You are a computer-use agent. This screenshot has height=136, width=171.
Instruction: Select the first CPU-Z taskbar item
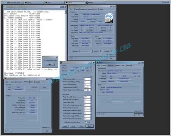[34, 3]
